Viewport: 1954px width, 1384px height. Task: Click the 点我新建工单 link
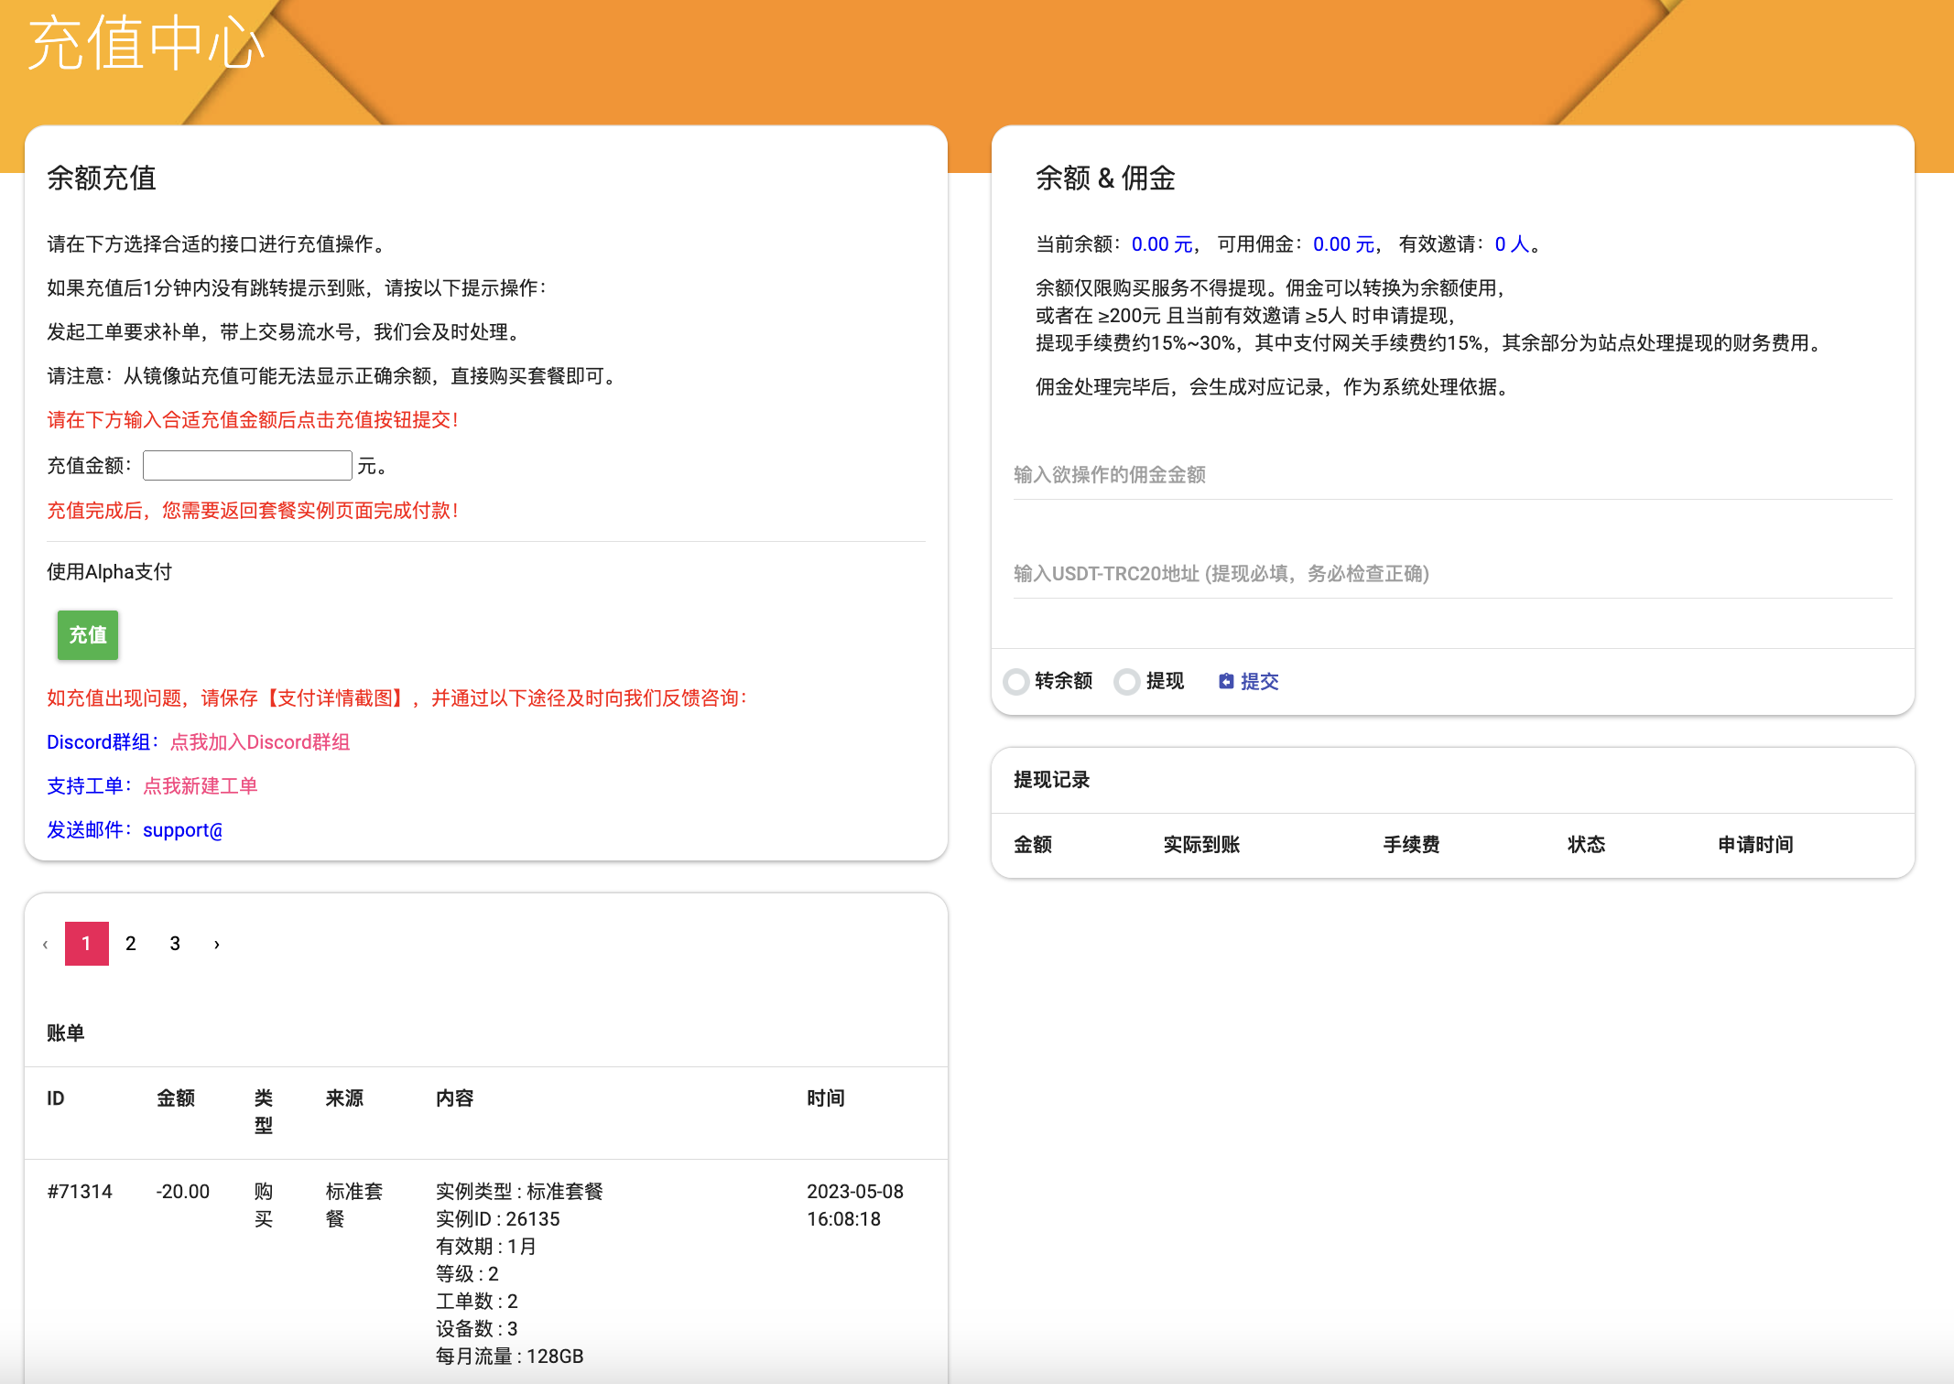(201, 786)
